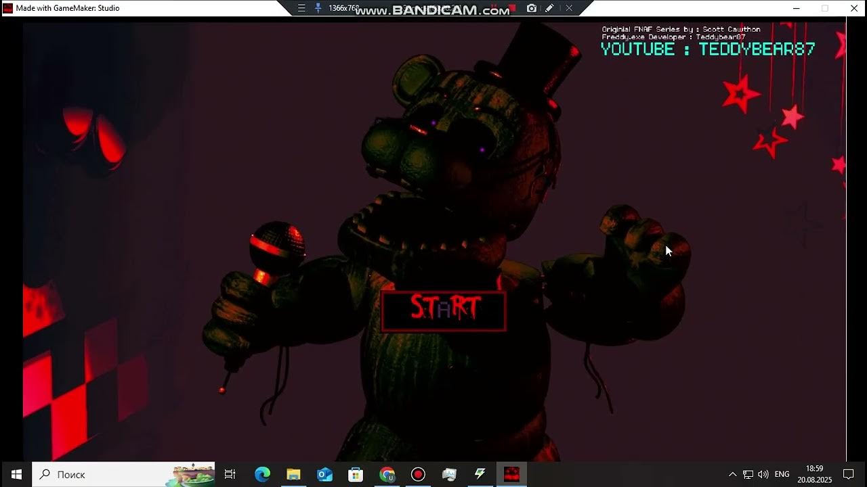Screen dimensions: 867x487
Task: Toggle the Bandicam pin icon
Action: pyautogui.click(x=318, y=8)
